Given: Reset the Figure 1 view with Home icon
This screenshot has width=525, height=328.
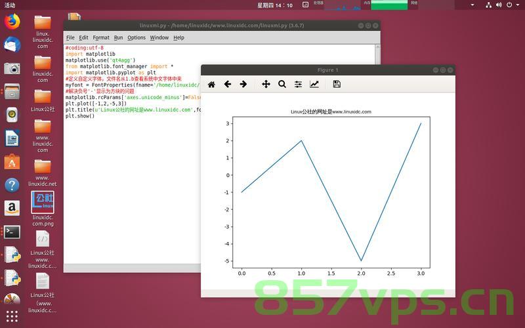Looking at the screenshot, I should point(211,85).
